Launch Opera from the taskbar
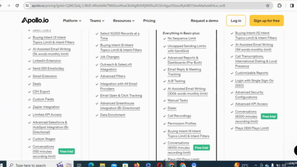 [x=160, y=165]
